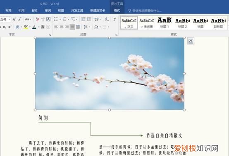Click the Decrease Indent icon
Viewport: 229px width, 156px height.
(x=83, y=19)
